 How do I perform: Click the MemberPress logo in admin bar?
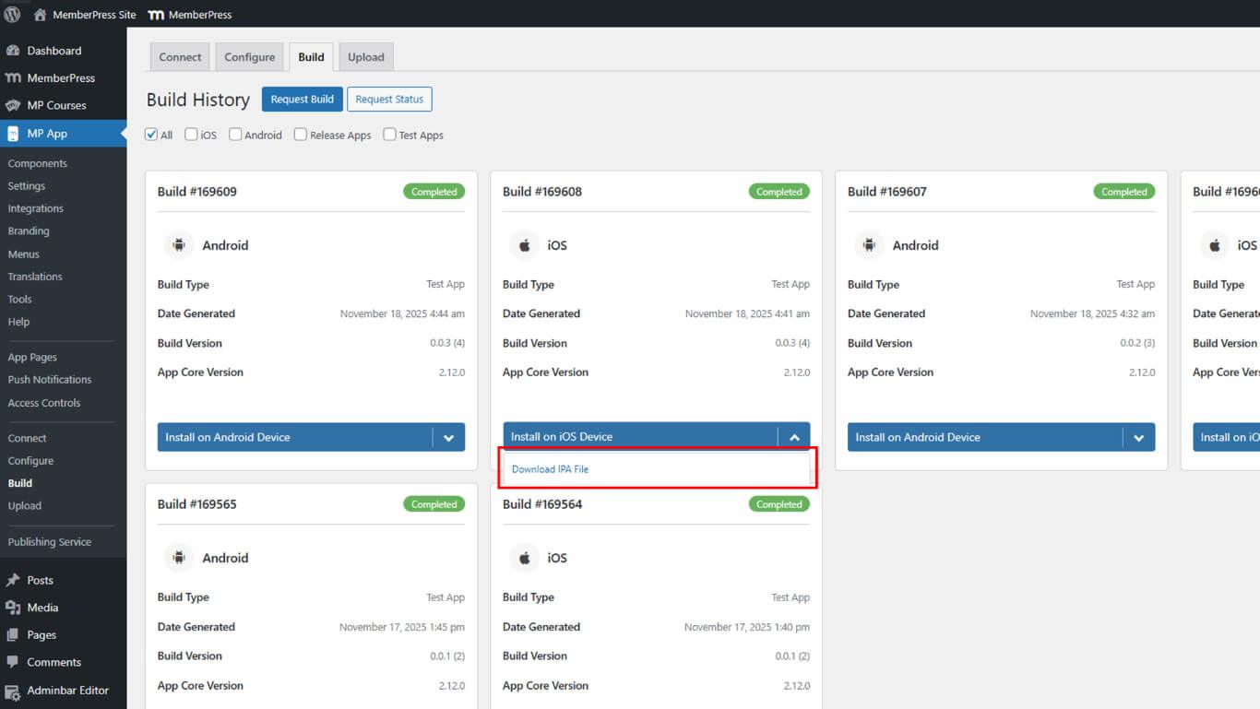(157, 15)
